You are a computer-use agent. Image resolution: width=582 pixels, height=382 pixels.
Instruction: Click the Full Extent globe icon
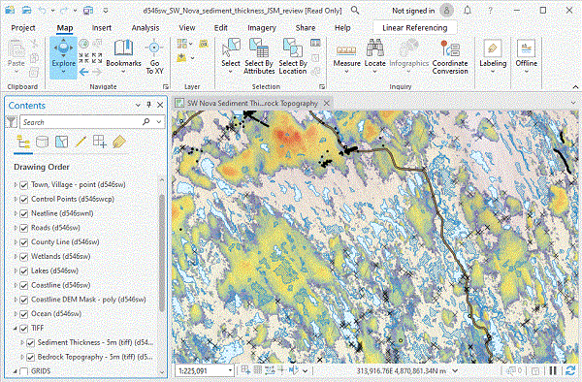83,44
